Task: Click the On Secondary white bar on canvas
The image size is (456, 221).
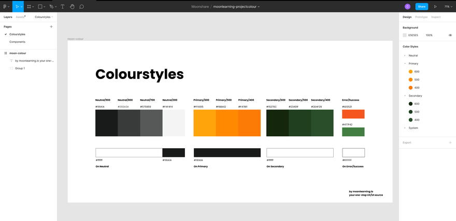Action: (x=300, y=153)
